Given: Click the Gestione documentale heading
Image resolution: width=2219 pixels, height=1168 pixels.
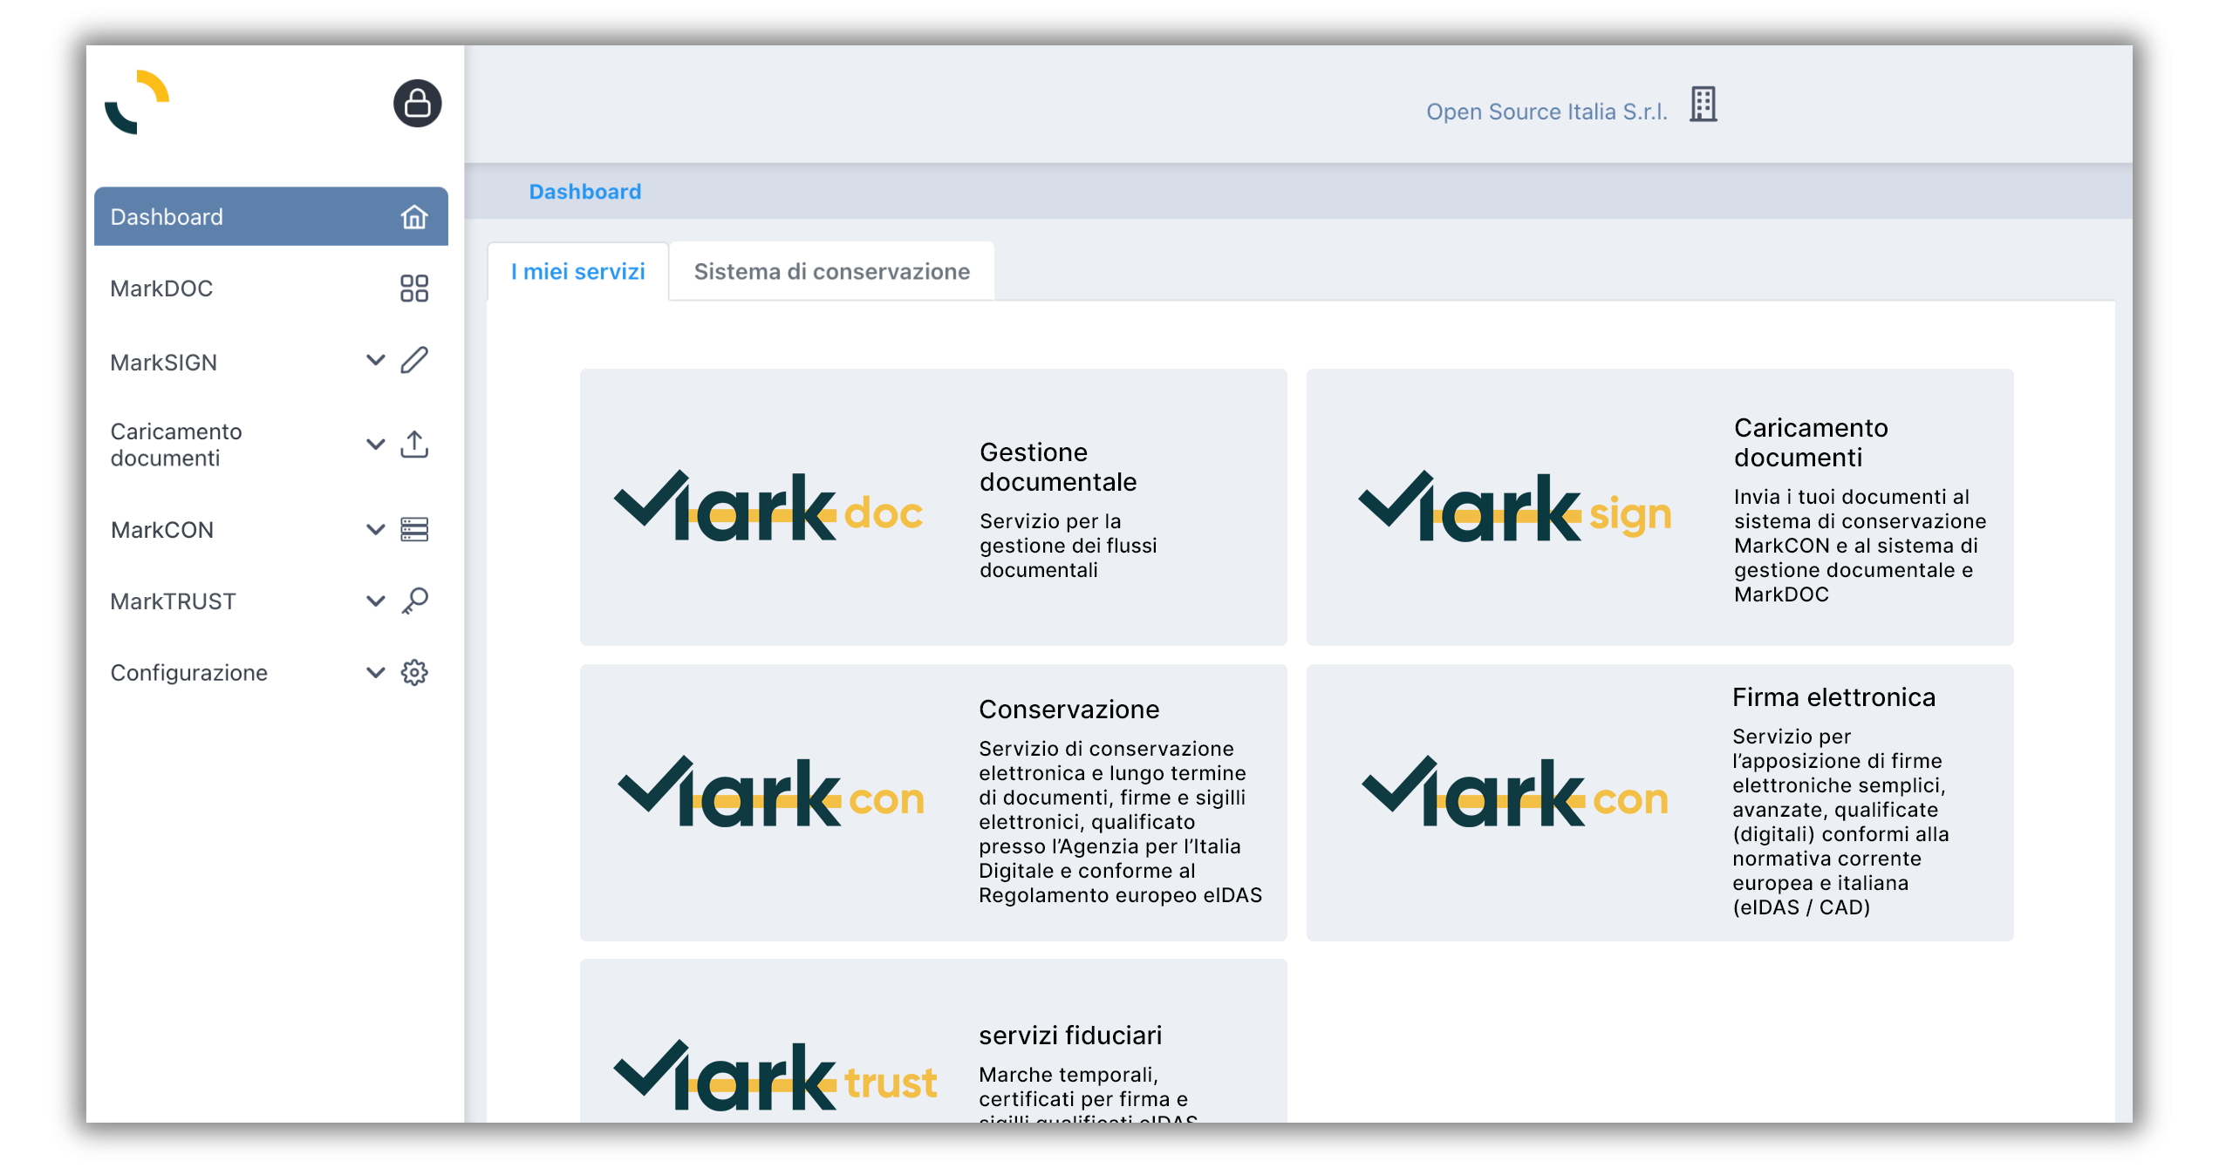Looking at the screenshot, I should (1058, 466).
